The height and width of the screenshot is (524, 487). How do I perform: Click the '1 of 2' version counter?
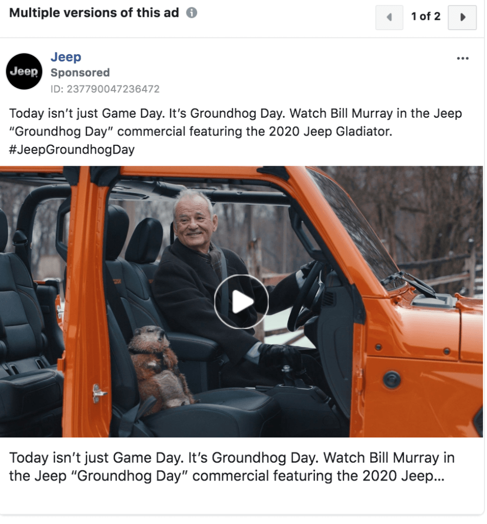(x=426, y=16)
